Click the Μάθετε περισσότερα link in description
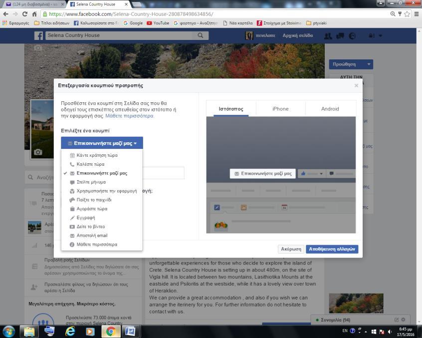Image resolution: width=422 pixels, height=338 pixels. 130,116
